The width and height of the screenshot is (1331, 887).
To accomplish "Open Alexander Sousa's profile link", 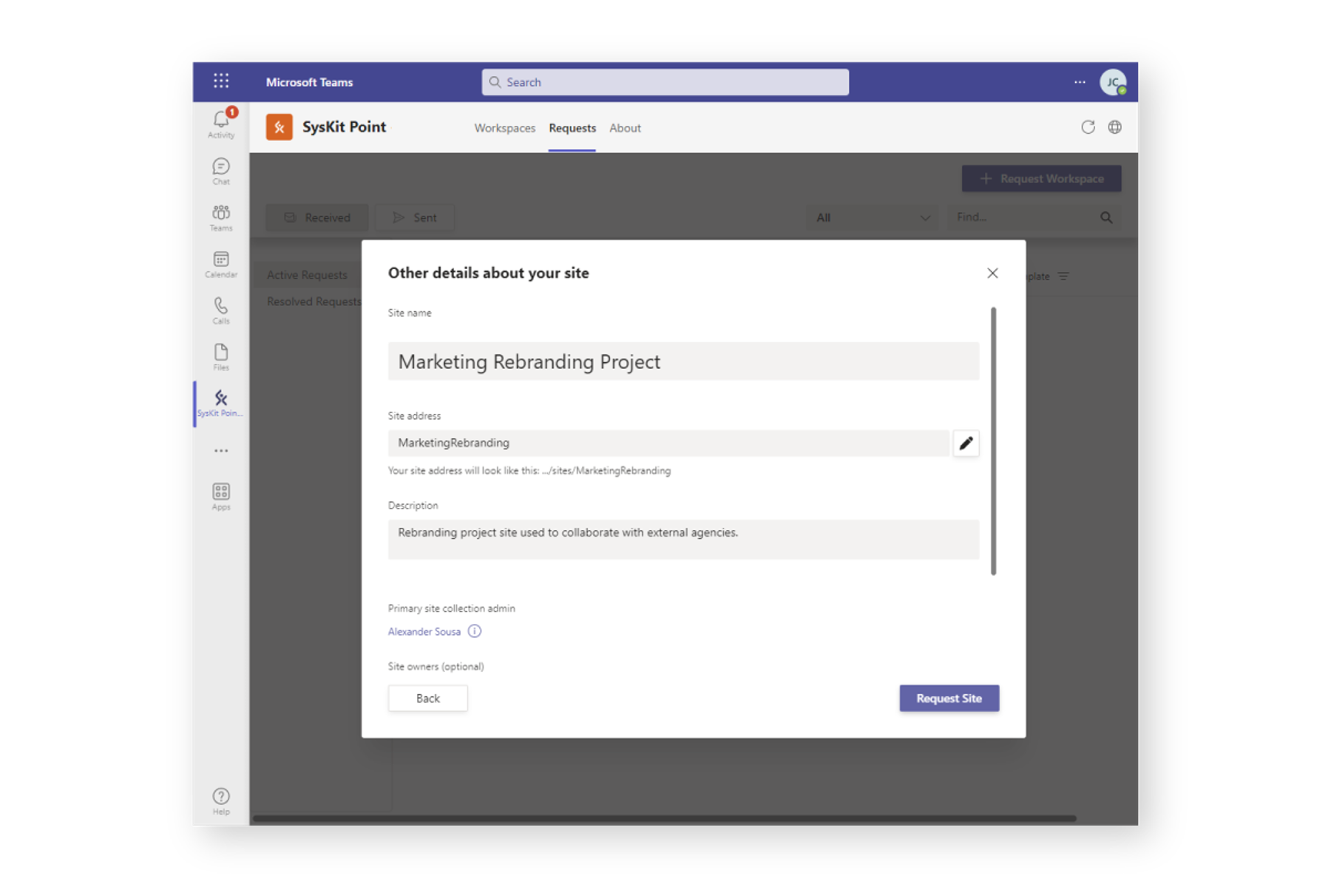I will click(424, 631).
